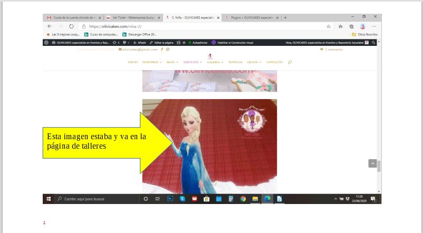Open the Edge settings and more menu
423x233 pixels.
[x=374, y=26]
